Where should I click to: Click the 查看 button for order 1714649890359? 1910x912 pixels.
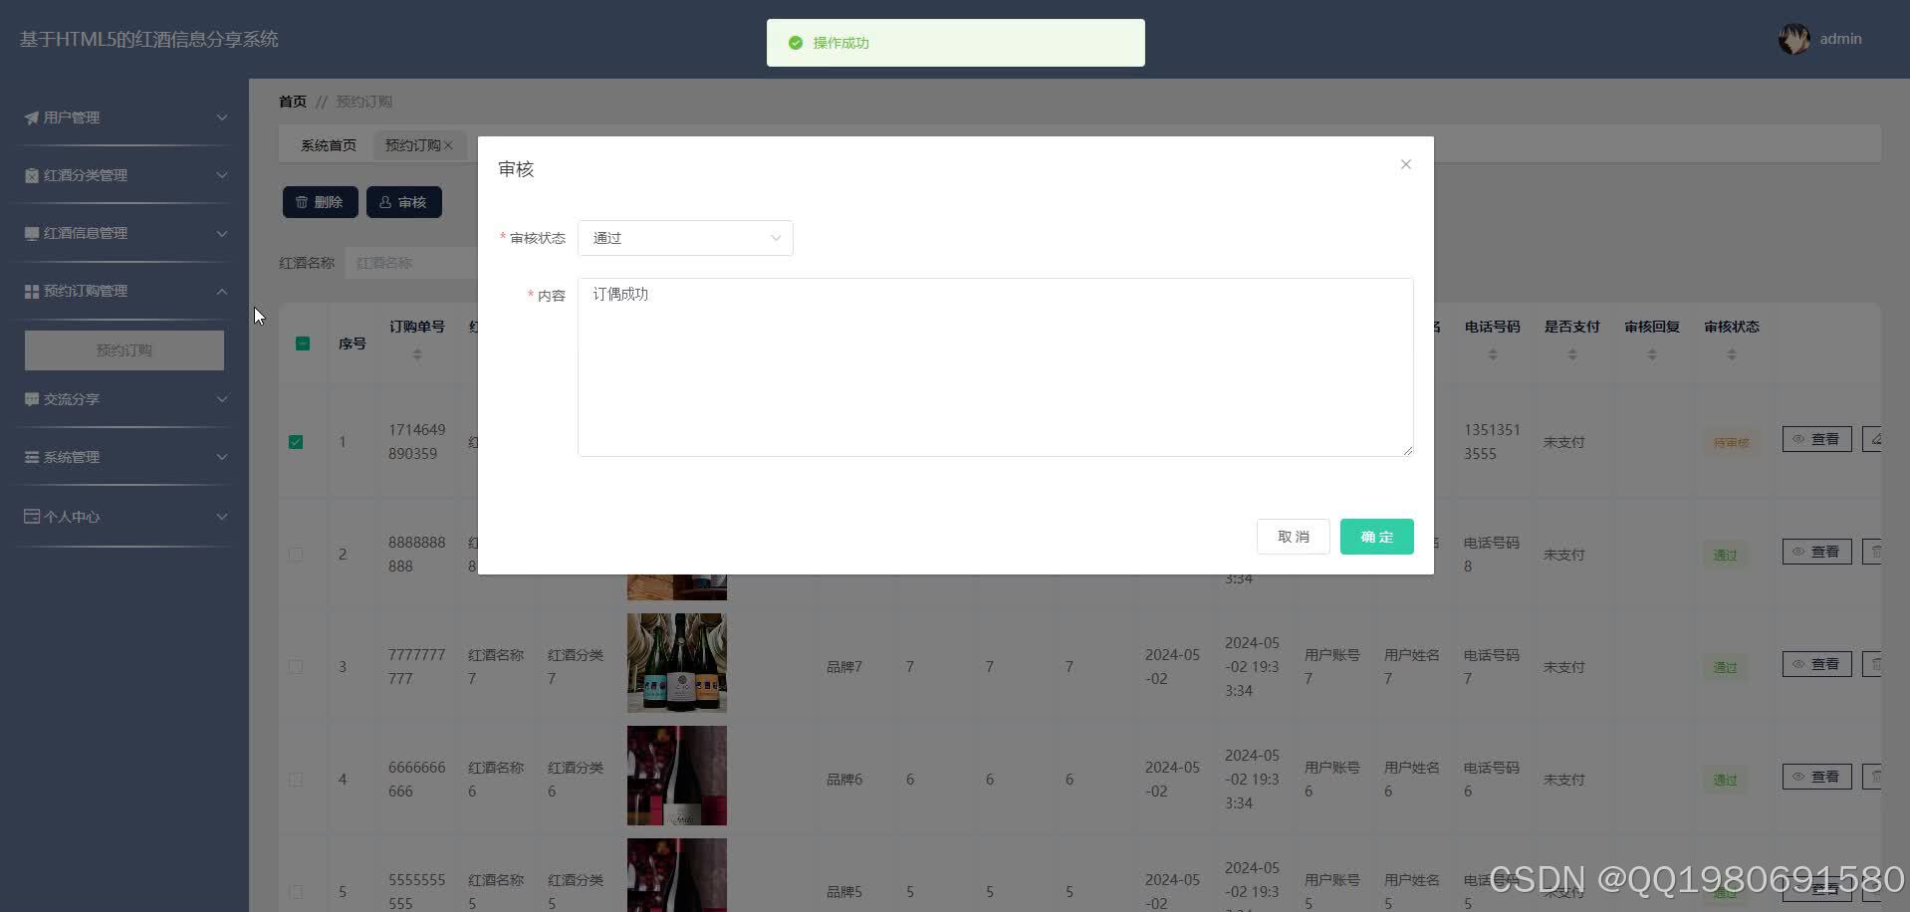1816,439
